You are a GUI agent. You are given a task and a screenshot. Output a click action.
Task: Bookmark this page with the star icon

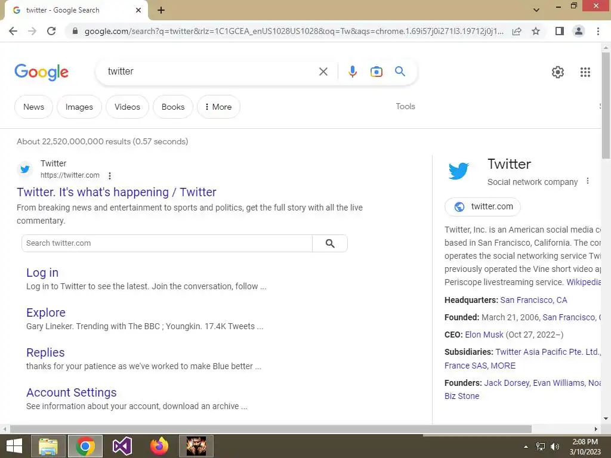[x=536, y=31]
